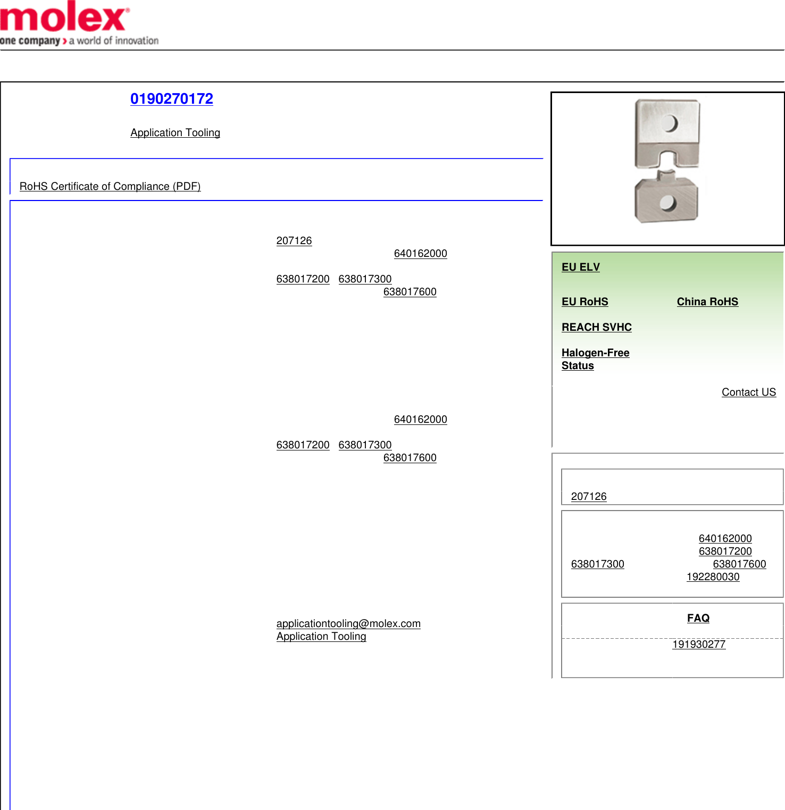Open 638017300 link in right sidebar box
This screenshot has width=785, height=810.
coord(597,564)
